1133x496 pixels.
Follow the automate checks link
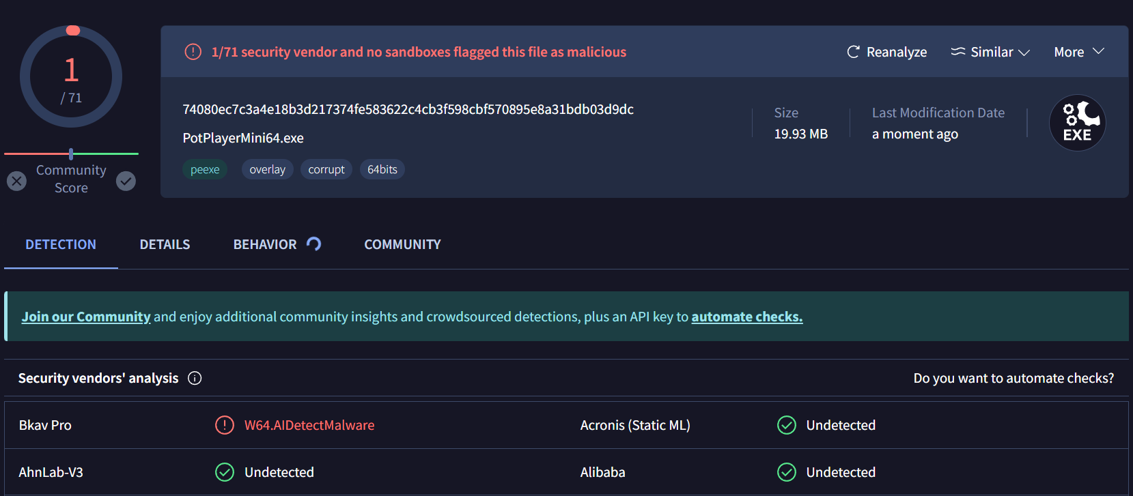pos(747,317)
